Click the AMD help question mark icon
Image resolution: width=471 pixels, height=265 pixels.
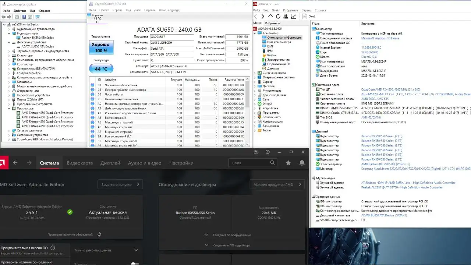(x=268, y=152)
